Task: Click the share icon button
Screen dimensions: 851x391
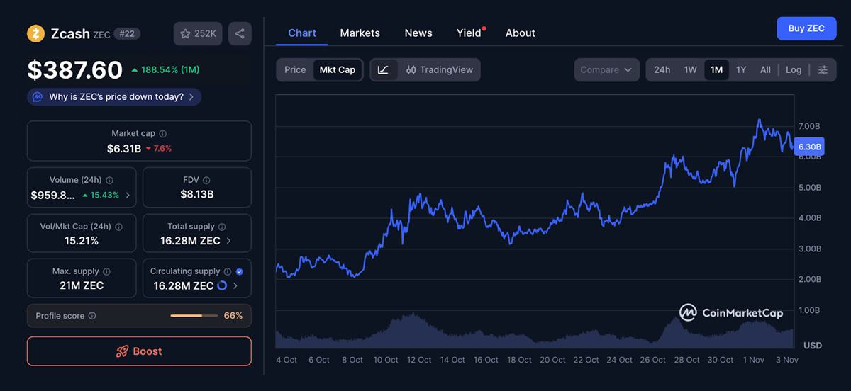Action: pyautogui.click(x=240, y=33)
